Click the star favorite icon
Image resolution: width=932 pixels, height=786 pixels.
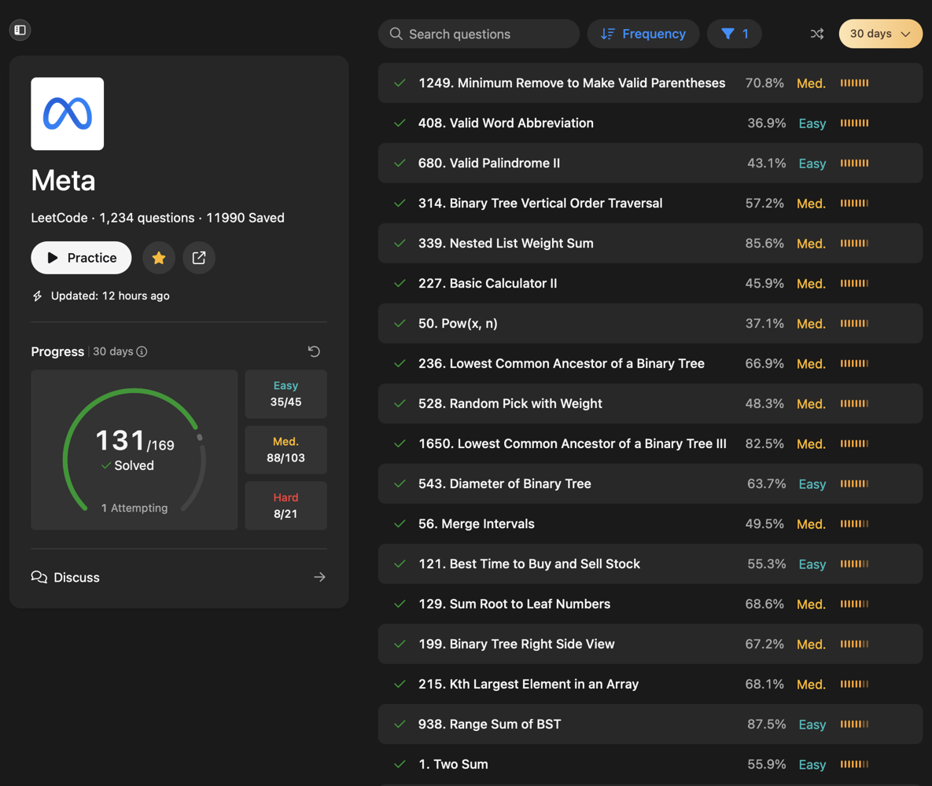159,258
